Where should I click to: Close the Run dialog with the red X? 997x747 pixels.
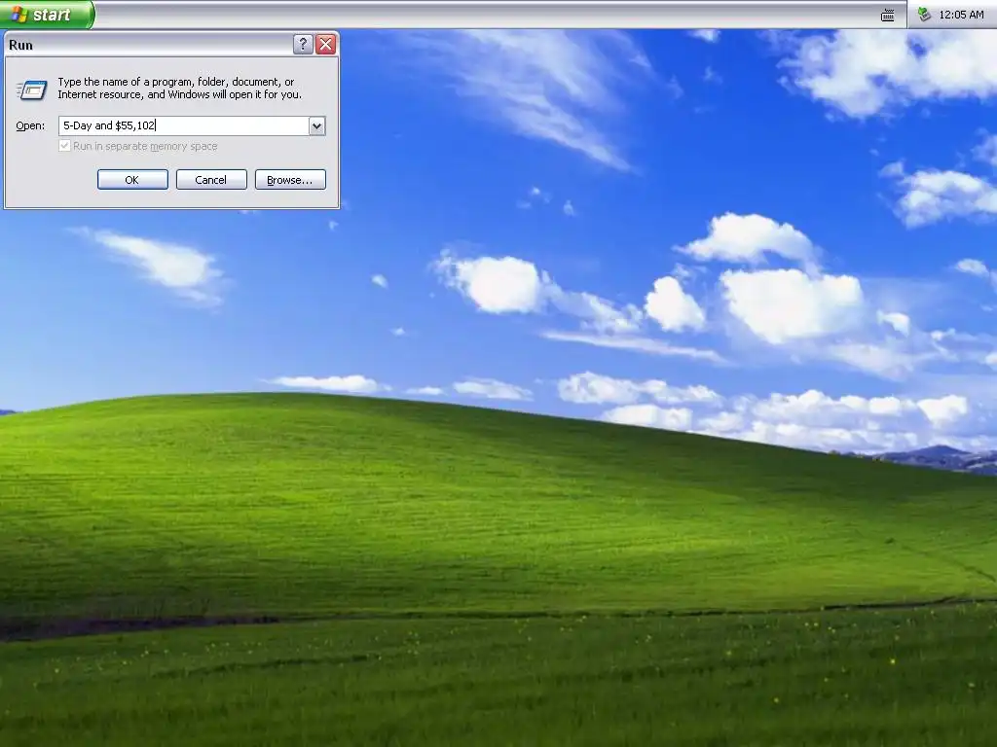point(325,44)
